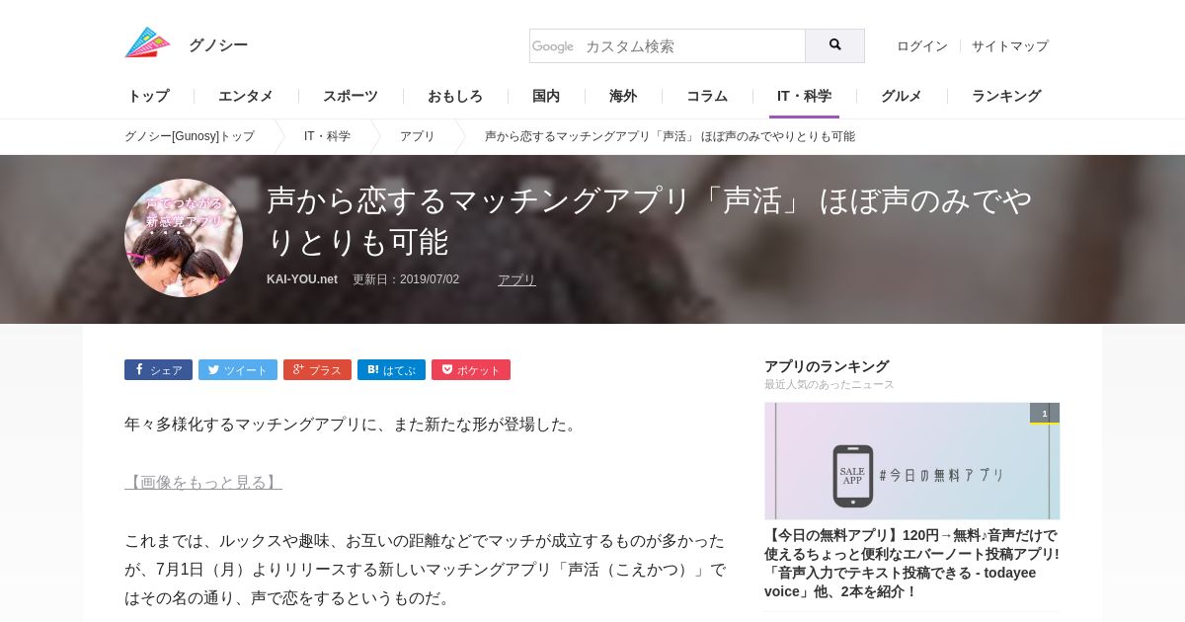The image size is (1185, 622).
Task: Open グルメ navigation tab
Action: pos(902,96)
